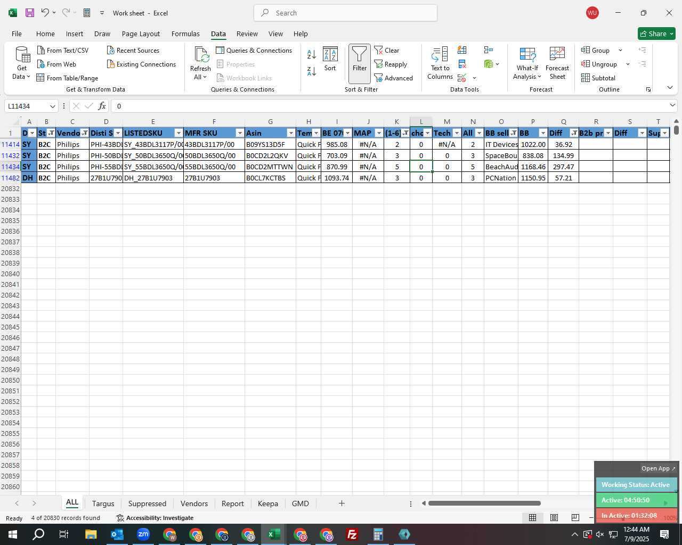The image size is (682, 545).
Task: Toggle the Filter button off
Action: [x=360, y=63]
